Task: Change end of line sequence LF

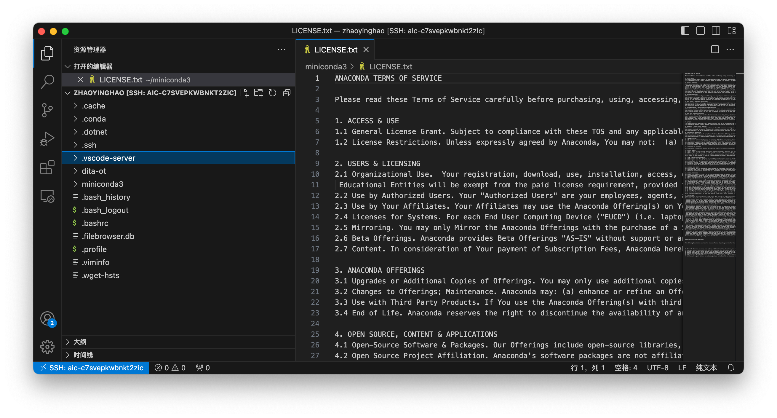Action: 682,368
